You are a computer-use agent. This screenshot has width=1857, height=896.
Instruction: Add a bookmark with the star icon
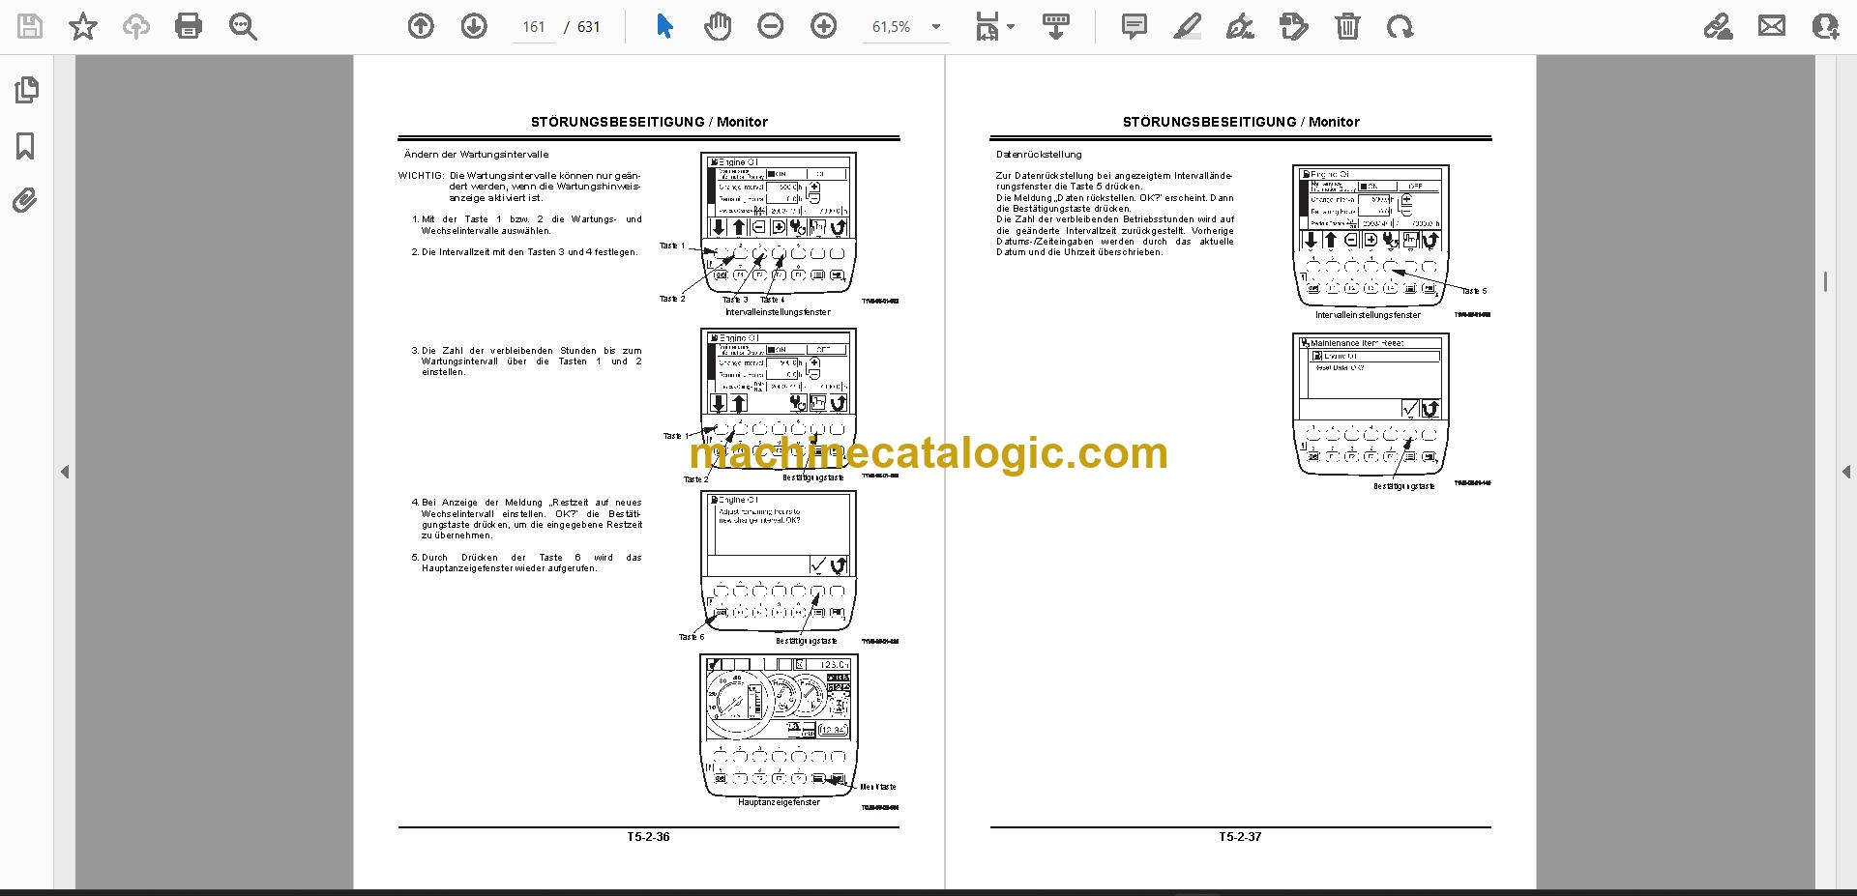tap(83, 26)
